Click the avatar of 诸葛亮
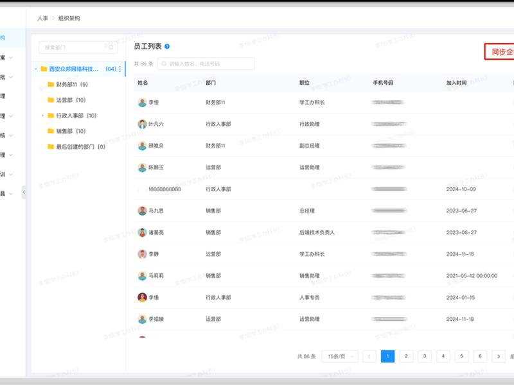Viewport: 514px width, 385px height. [142, 232]
